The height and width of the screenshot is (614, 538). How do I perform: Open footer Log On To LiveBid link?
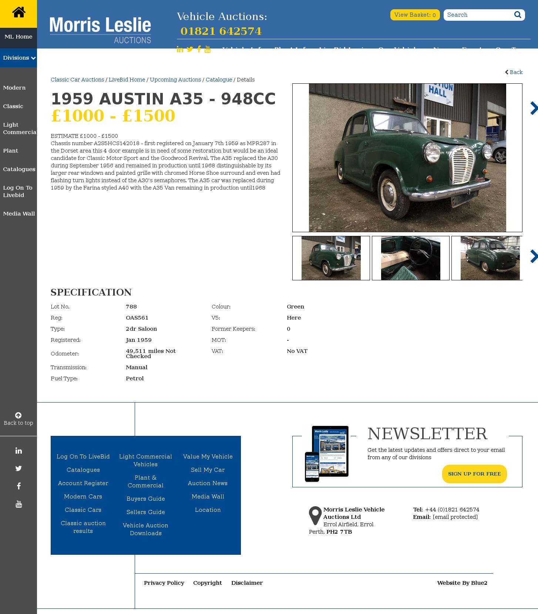pyautogui.click(x=83, y=457)
